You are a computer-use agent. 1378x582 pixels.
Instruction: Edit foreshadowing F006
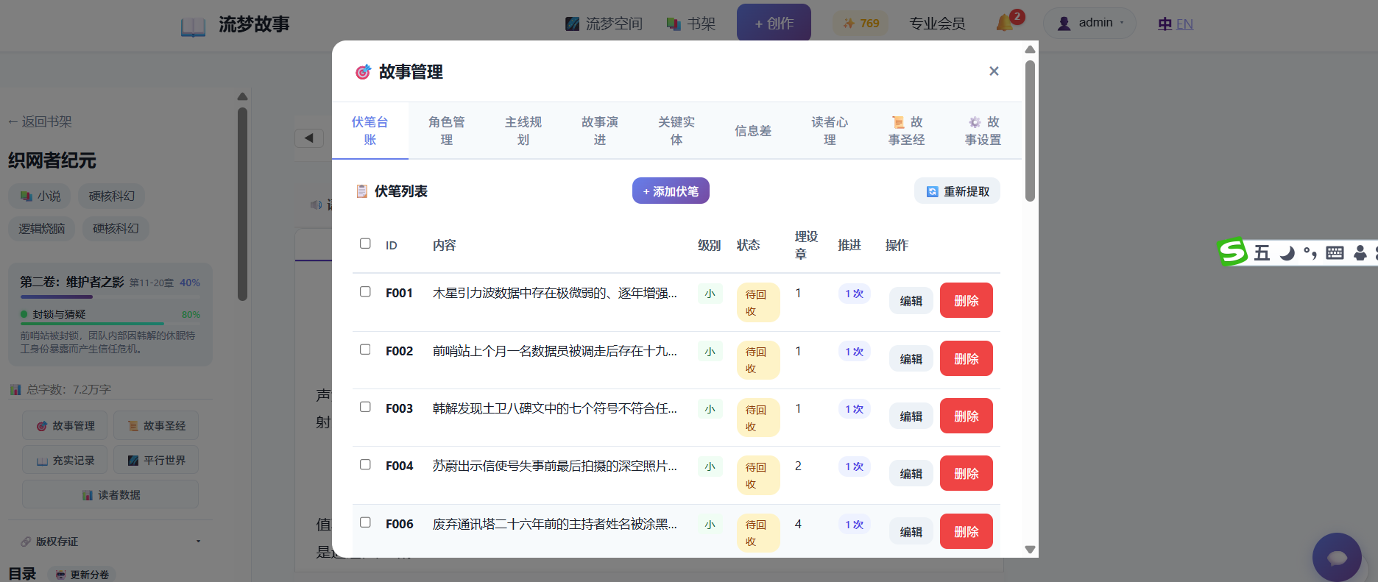(x=911, y=531)
